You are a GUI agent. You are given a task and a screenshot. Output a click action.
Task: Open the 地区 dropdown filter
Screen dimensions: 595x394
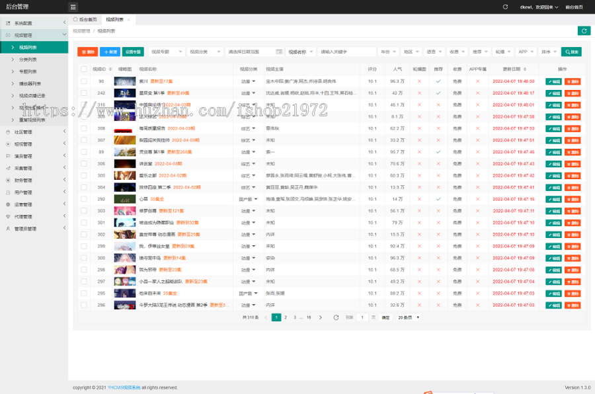pos(411,52)
